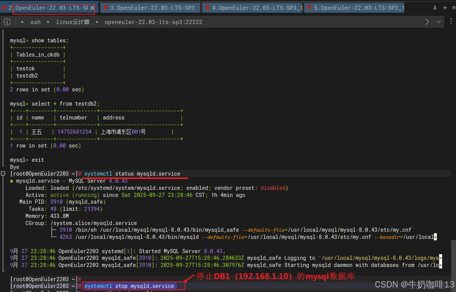Screen dimensions: 456x292
Task: Click the session info circle icon
Action: coord(7,22)
